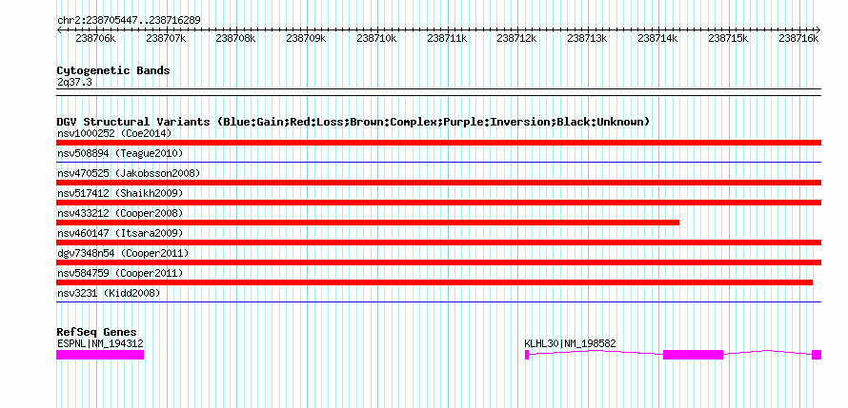Click the large middle KLHL30 exon block
The height and width of the screenshot is (408, 848).
[694, 355]
